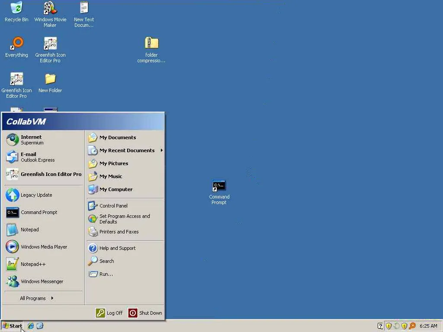Open My Pictures folder
This screenshot has height=332, width=443.
pos(125,163)
